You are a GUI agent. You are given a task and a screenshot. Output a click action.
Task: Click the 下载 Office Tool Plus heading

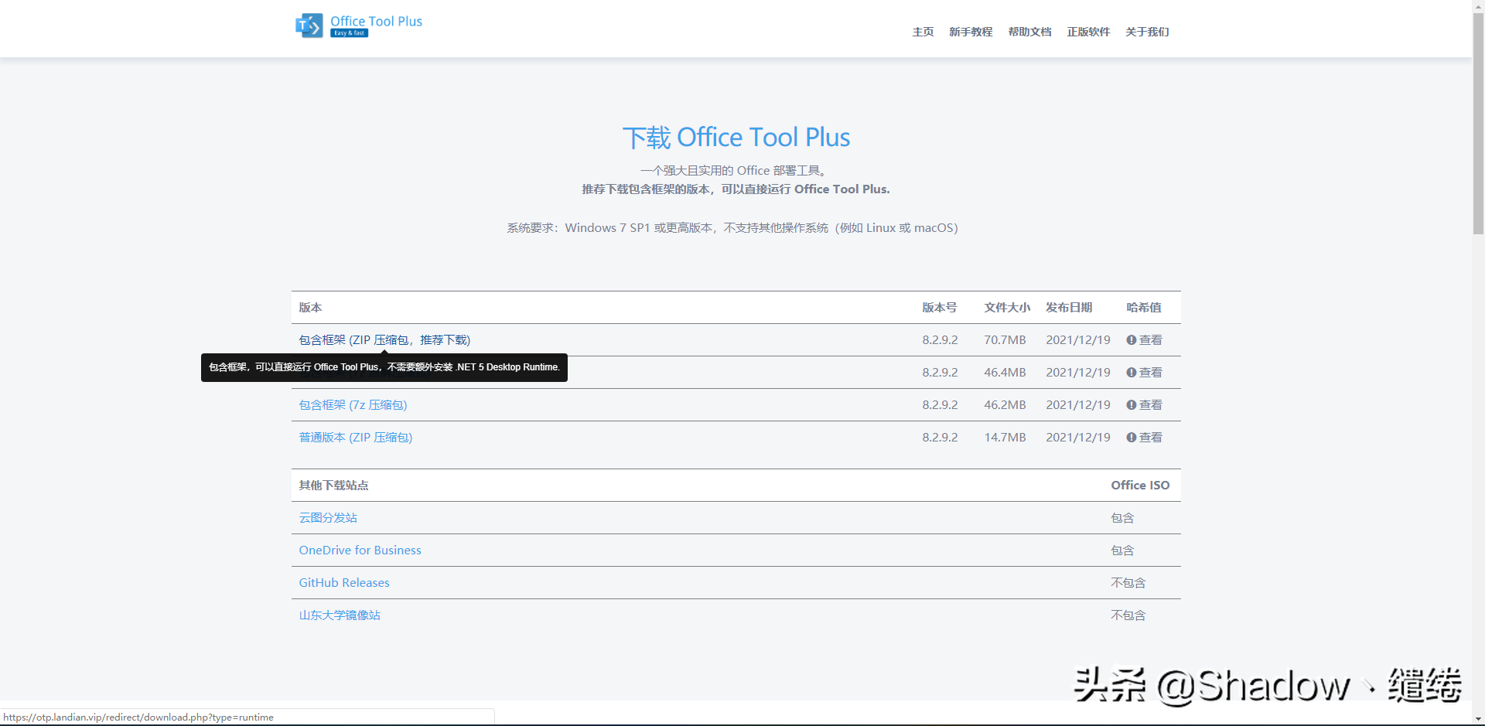point(736,138)
